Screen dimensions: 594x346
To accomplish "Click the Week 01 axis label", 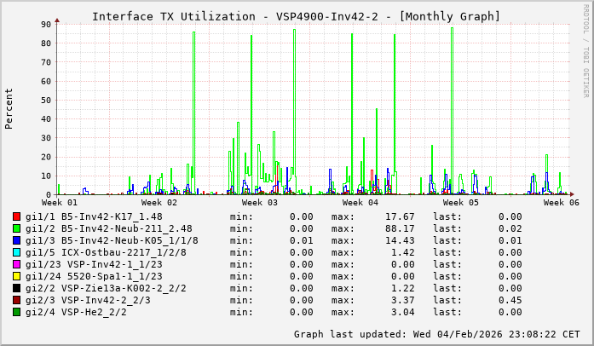I will 59,203.
